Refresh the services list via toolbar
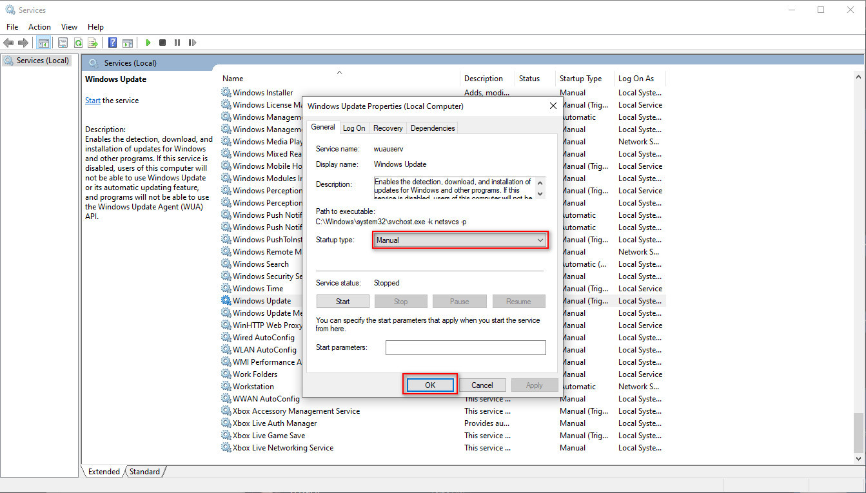 (78, 43)
